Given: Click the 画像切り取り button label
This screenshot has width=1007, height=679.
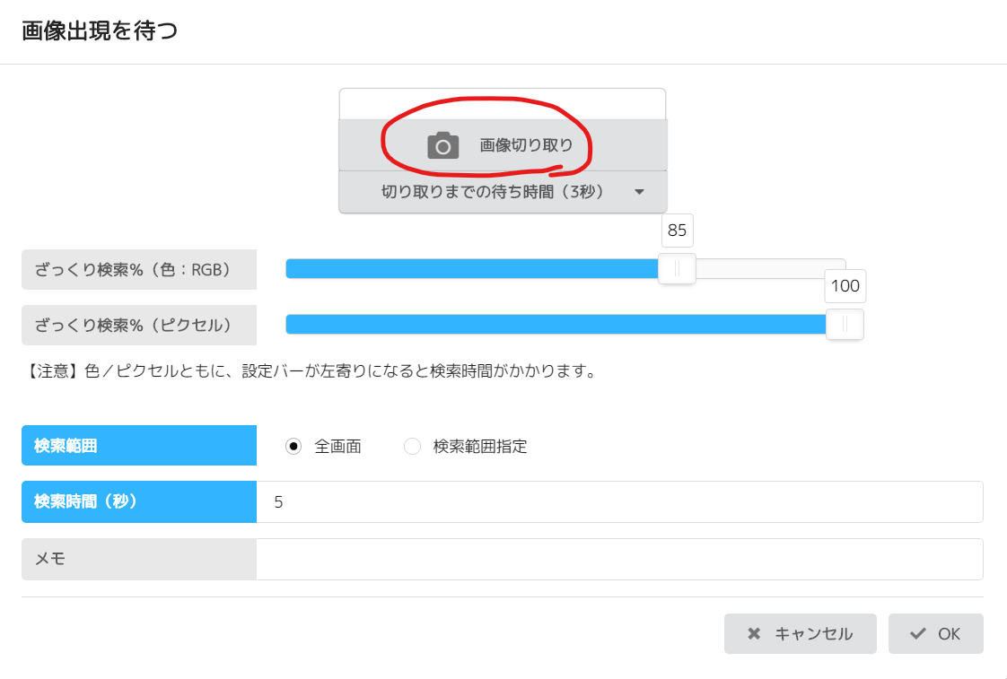Looking at the screenshot, I should pyautogui.click(x=526, y=145).
